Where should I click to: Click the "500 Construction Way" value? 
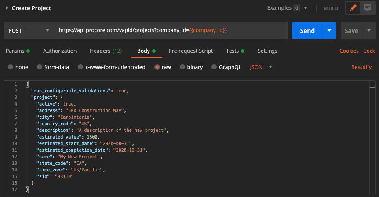click(x=95, y=110)
